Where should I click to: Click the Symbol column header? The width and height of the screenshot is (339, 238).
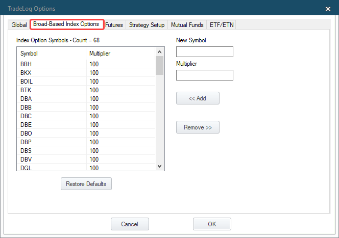pyautogui.click(x=52, y=54)
